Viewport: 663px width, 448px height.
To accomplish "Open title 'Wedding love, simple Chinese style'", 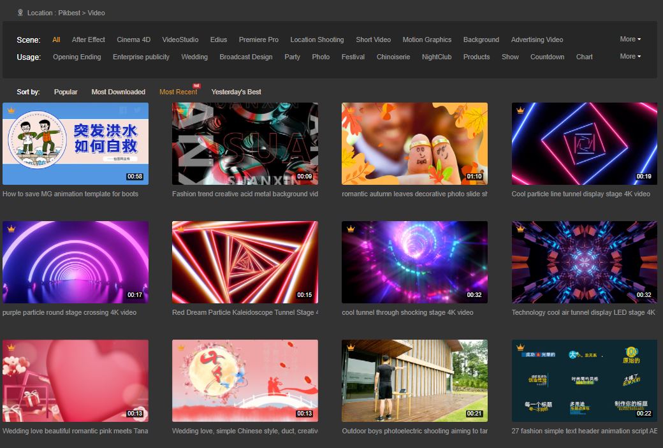I will coord(245,431).
